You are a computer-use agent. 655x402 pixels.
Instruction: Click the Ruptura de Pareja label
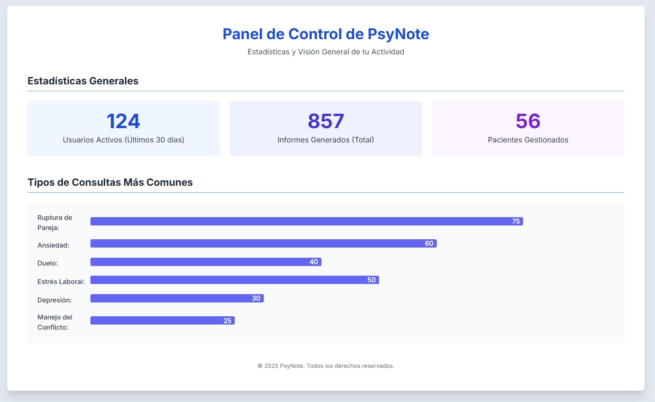point(54,222)
